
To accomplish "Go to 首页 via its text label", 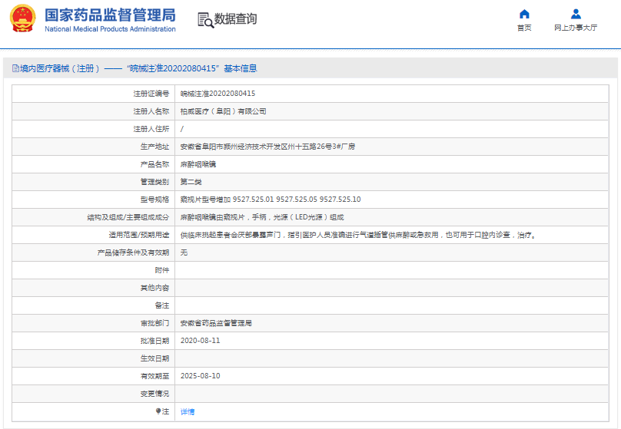I will (x=524, y=28).
